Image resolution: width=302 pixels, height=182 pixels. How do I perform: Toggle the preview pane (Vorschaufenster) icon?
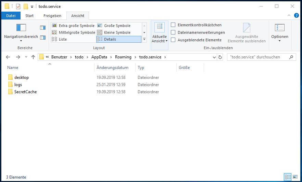pyautogui.click(x=43, y=28)
